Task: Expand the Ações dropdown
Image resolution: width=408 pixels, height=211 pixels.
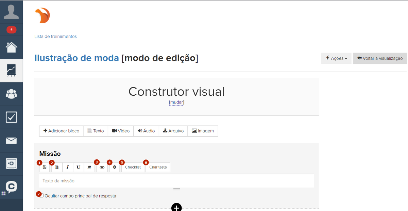Action: [336, 58]
